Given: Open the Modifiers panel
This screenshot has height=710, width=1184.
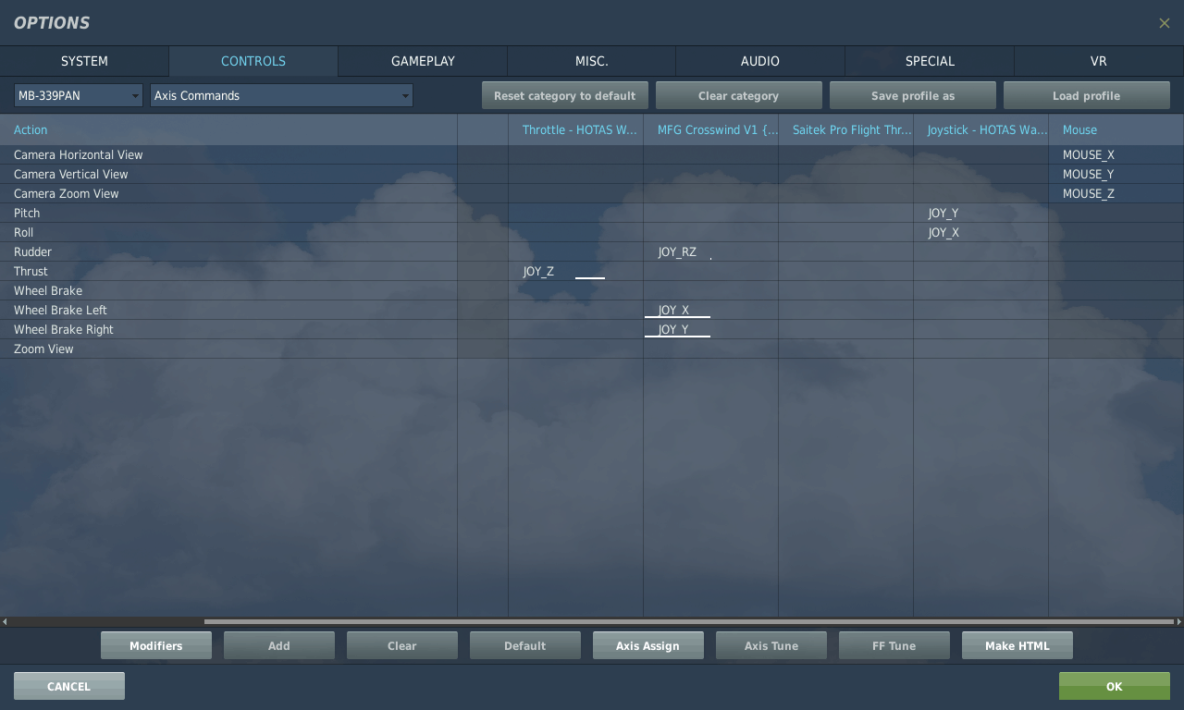Looking at the screenshot, I should coord(155,645).
